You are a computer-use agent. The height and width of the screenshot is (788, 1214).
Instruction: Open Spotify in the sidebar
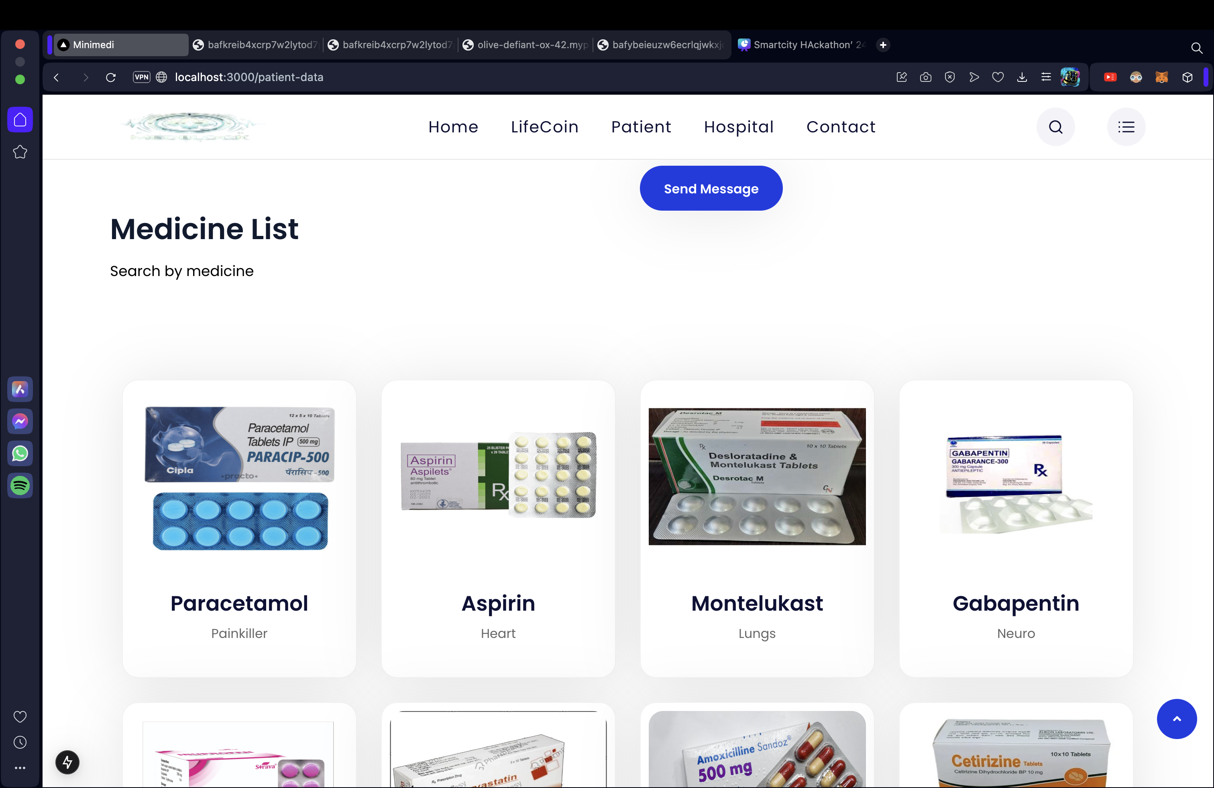pos(20,485)
